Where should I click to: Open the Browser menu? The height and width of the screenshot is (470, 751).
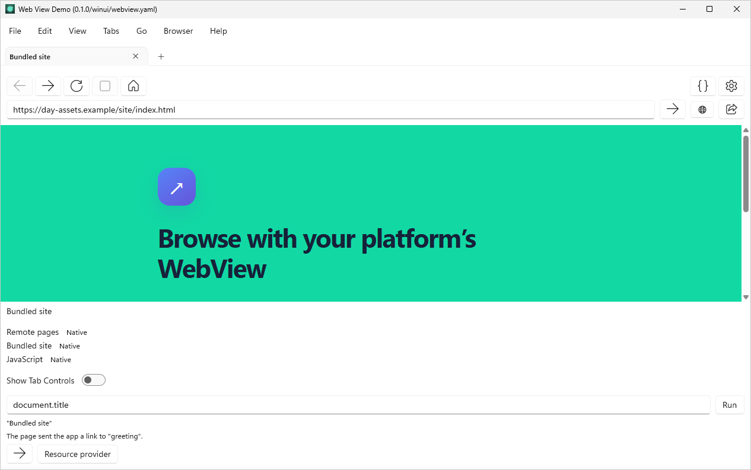click(179, 31)
